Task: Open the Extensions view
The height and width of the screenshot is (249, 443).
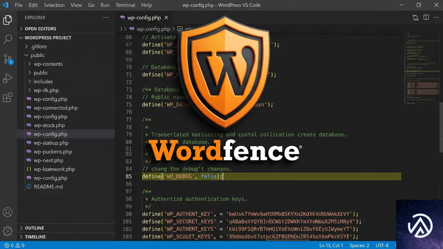Action: pyautogui.click(x=8, y=98)
